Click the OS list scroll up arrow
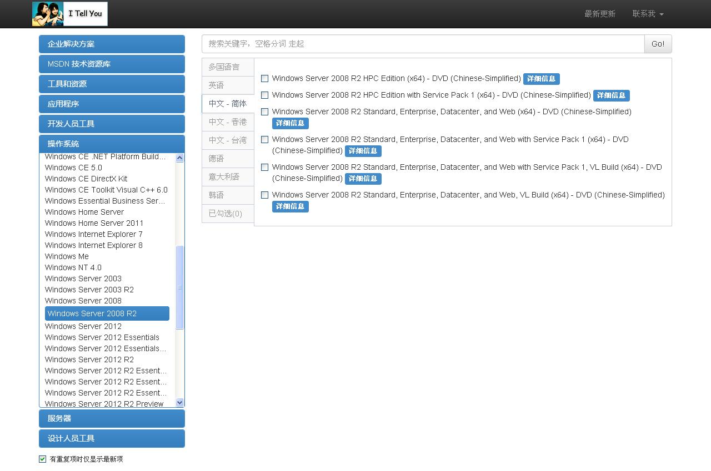 (x=179, y=158)
